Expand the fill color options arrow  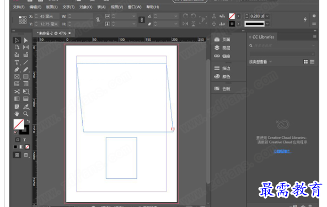238,16
